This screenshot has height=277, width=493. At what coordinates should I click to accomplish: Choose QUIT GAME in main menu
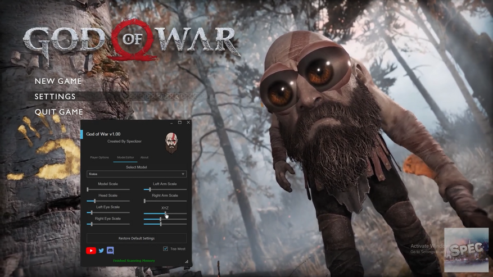point(59,112)
